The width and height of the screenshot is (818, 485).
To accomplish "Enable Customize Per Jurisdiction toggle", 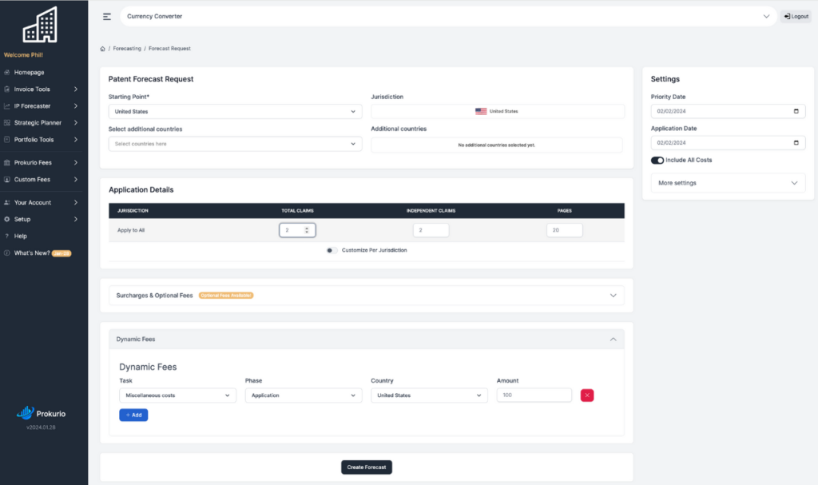I will [332, 250].
